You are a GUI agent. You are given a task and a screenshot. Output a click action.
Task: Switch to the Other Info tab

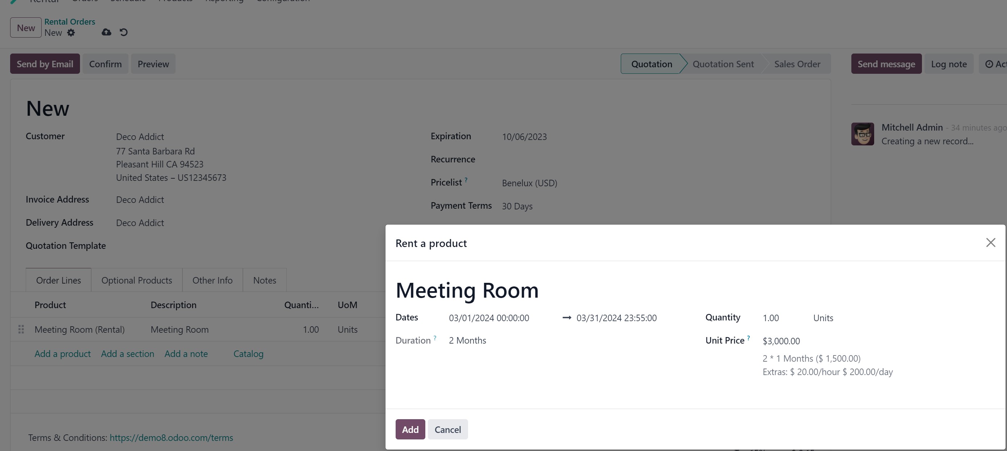point(212,280)
